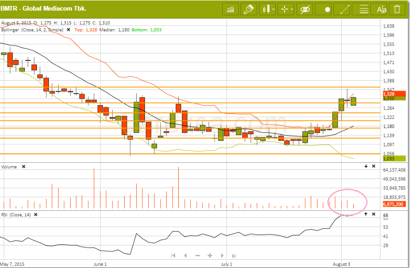Remove the RSI (Close, 14) indicator label
410x268 pixels.
pyautogui.click(x=36, y=214)
